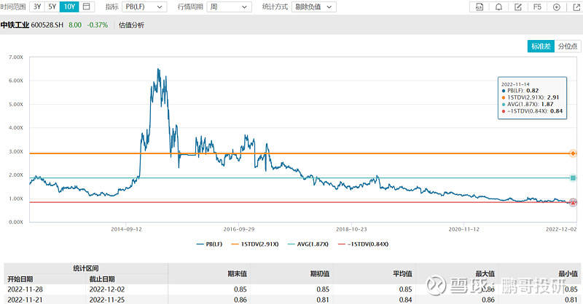583x304 pixels.
Task: Open the 行情周期 weekly period dropdown
Action: coord(229,7)
